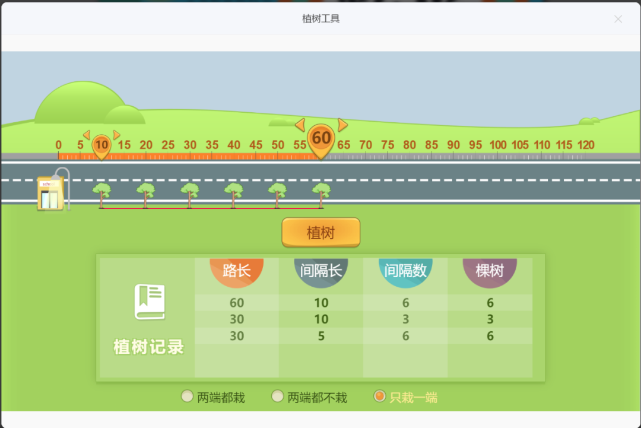Click the 60 position marker on the ruler
This screenshot has height=428, width=641.
[320, 137]
